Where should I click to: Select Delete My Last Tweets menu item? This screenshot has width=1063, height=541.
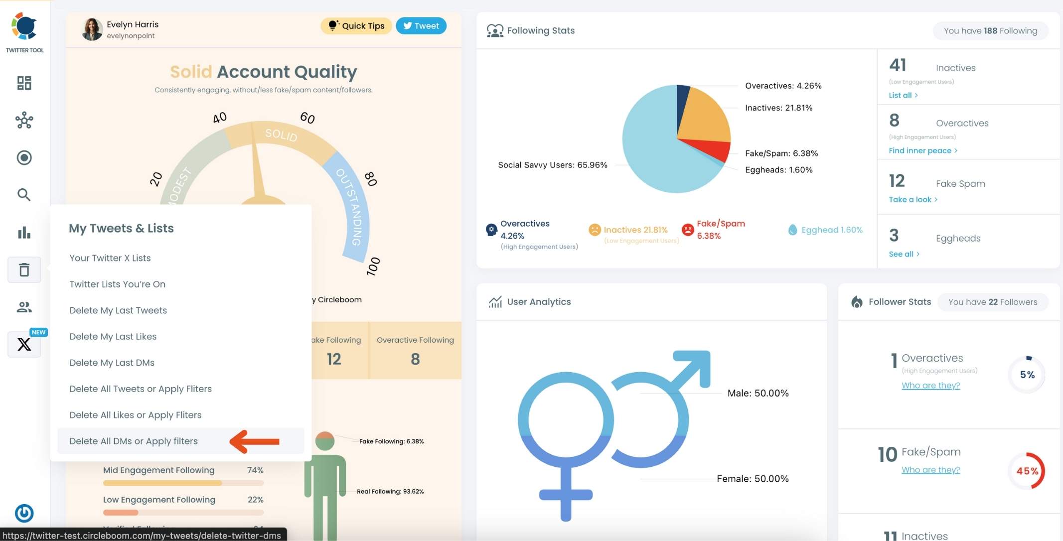tap(118, 310)
